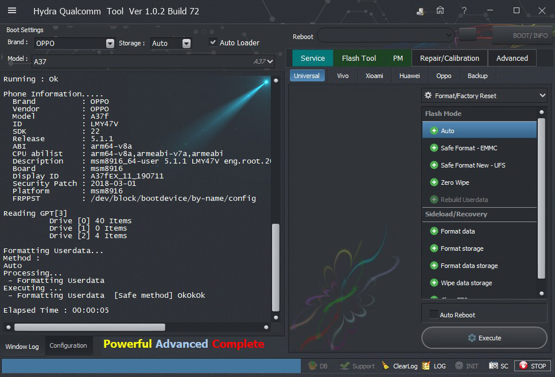This screenshot has width=555, height=377.
Task: Click the STOP button
Action: pos(533,366)
